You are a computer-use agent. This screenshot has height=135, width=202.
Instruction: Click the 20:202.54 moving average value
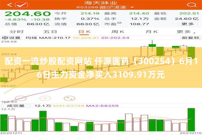(115, 38)
